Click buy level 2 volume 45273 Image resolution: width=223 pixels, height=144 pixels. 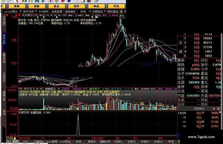(x=207, y=43)
